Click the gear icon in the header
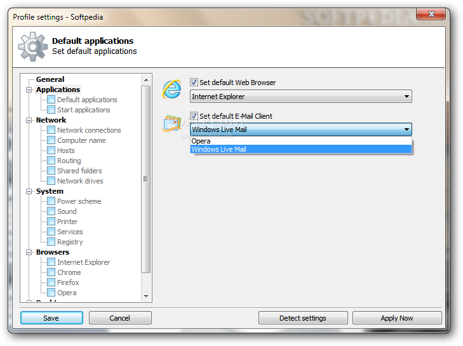This screenshot has width=463, height=346. 33,46
